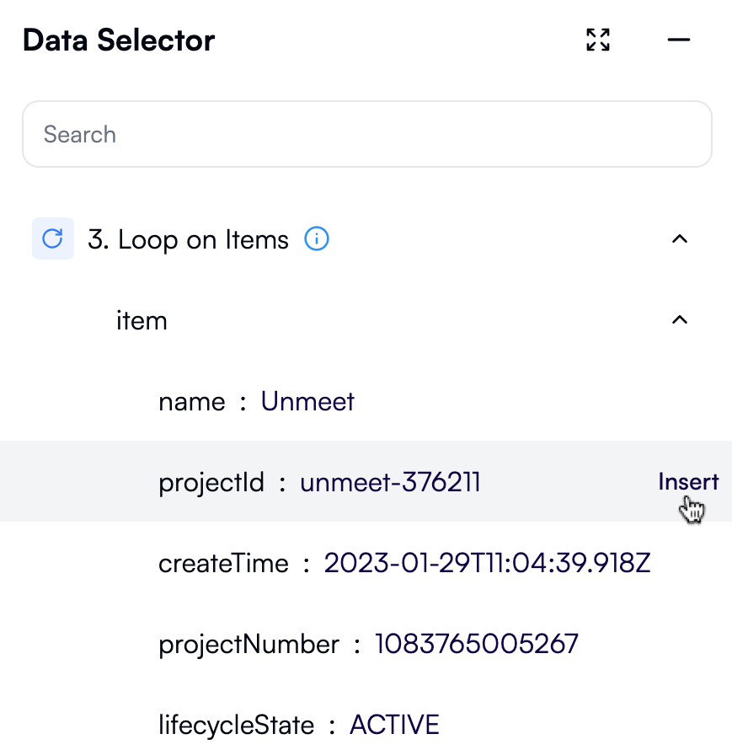Open the info tooltip next to Loop on Items
Image resolution: width=732 pixels, height=750 pixels.
[x=317, y=239]
